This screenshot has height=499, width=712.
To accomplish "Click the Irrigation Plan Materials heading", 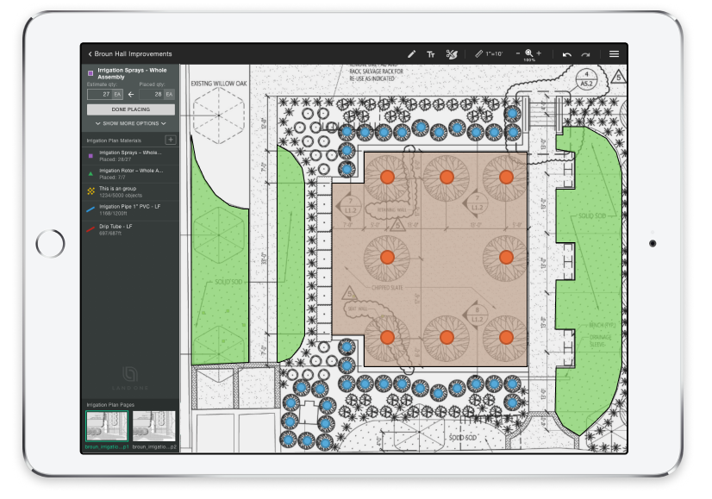I will (114, 140).
